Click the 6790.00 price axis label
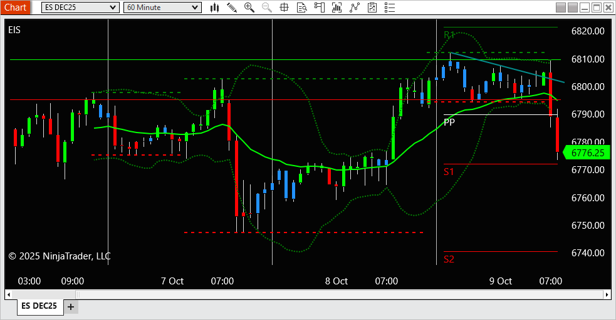 (588, 114)
